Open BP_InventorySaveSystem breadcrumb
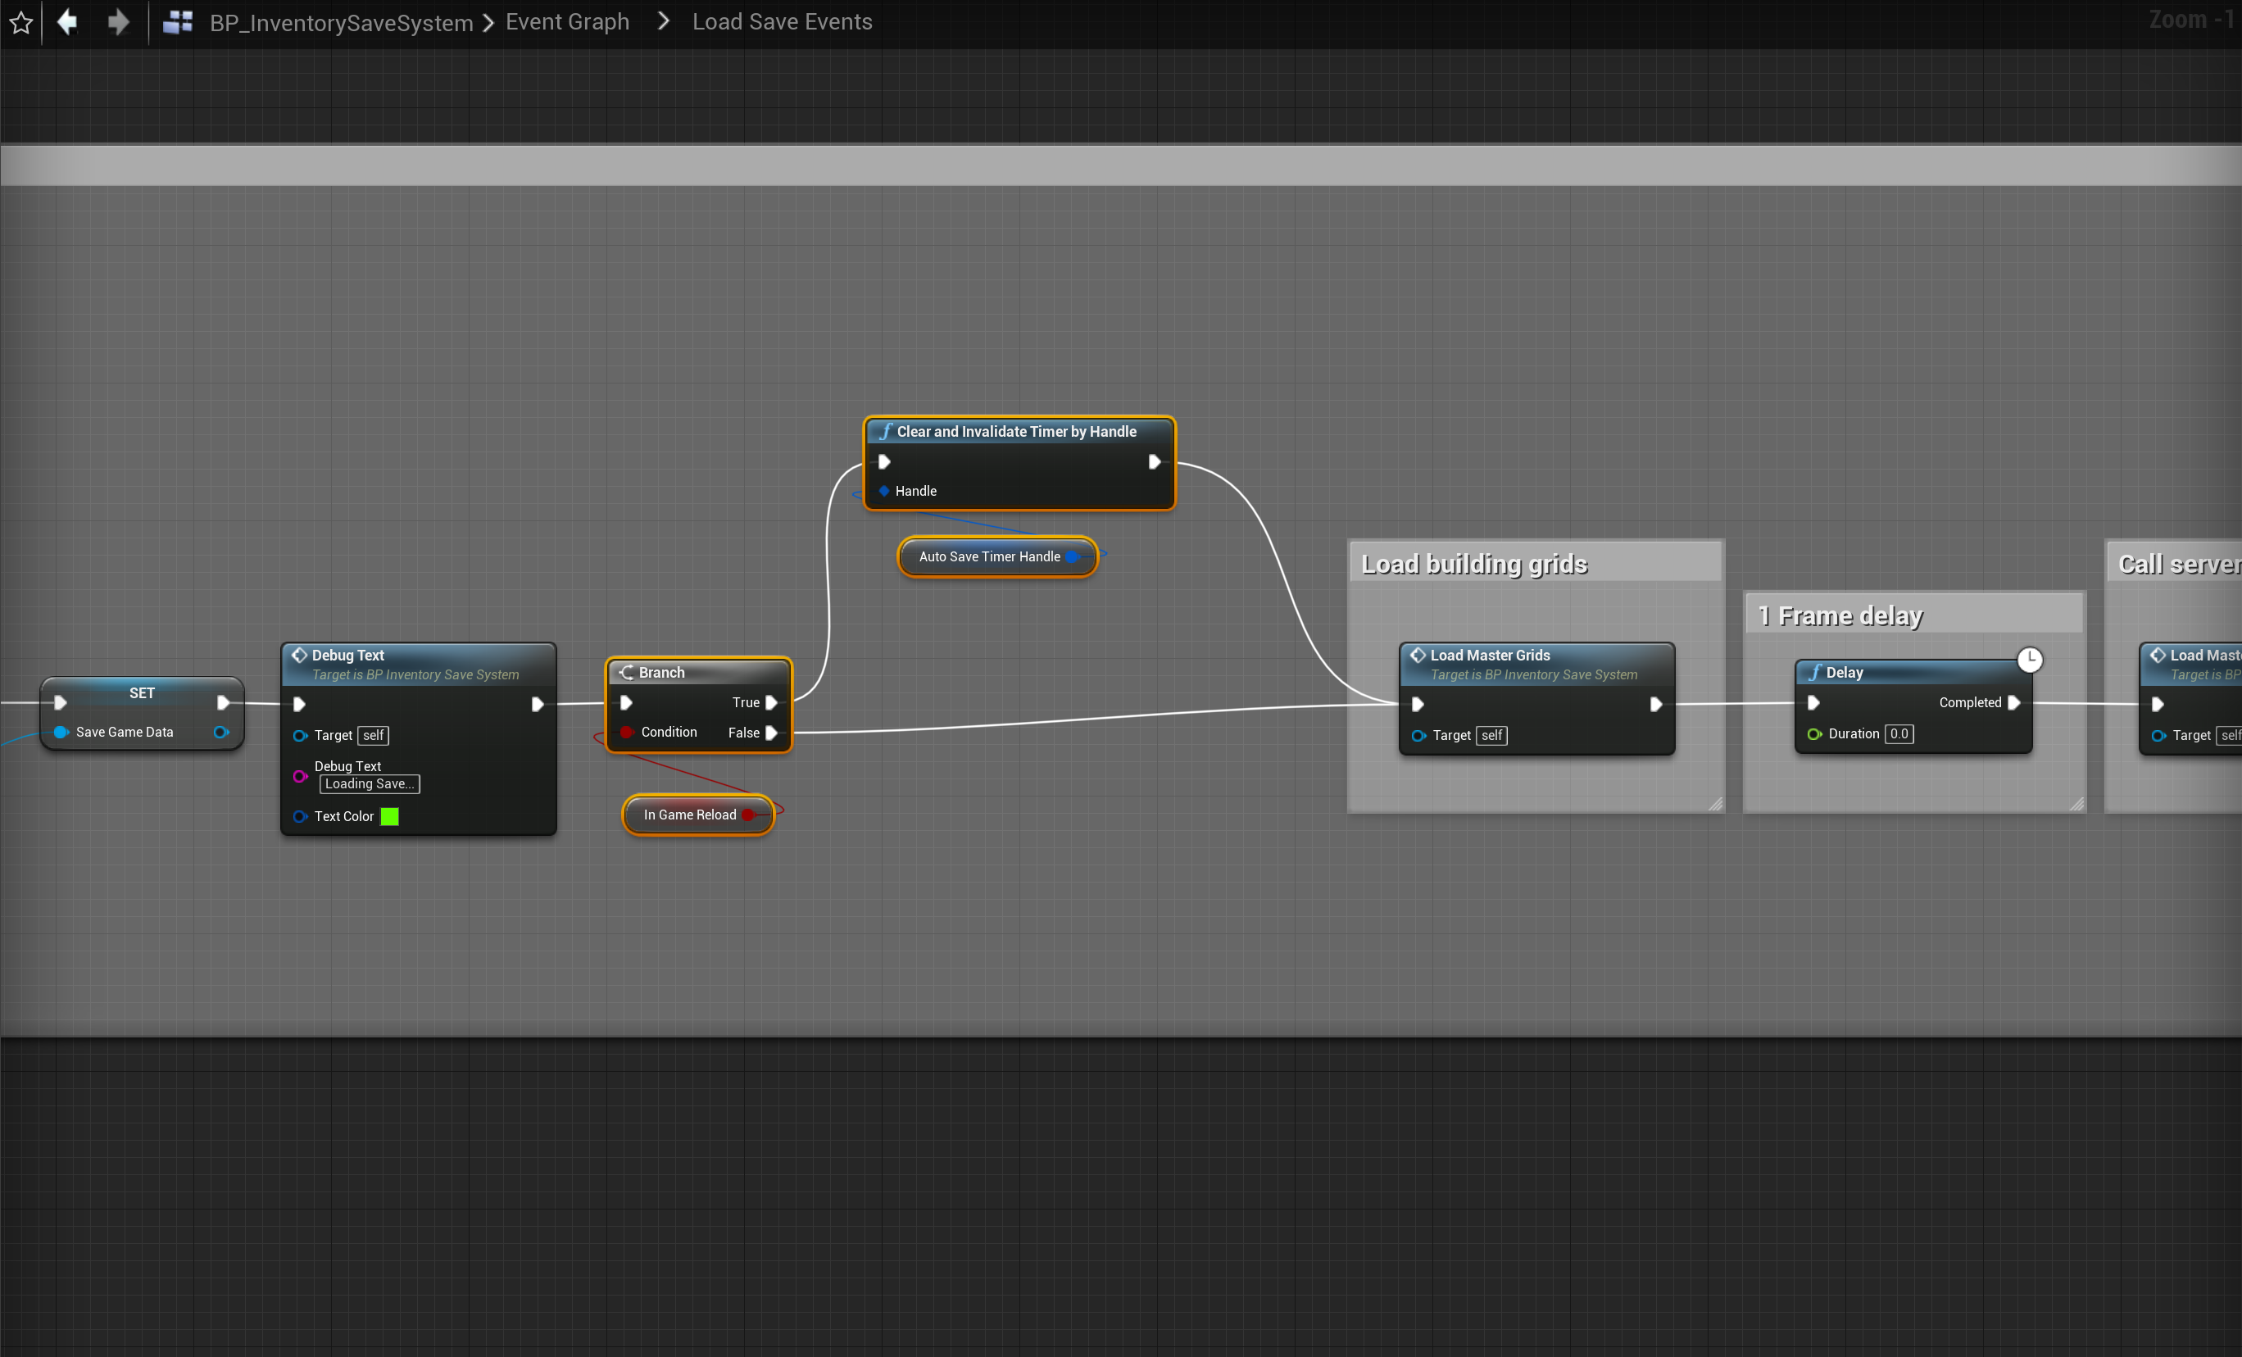2242x1357 pixels. click(x=341, y=23)
